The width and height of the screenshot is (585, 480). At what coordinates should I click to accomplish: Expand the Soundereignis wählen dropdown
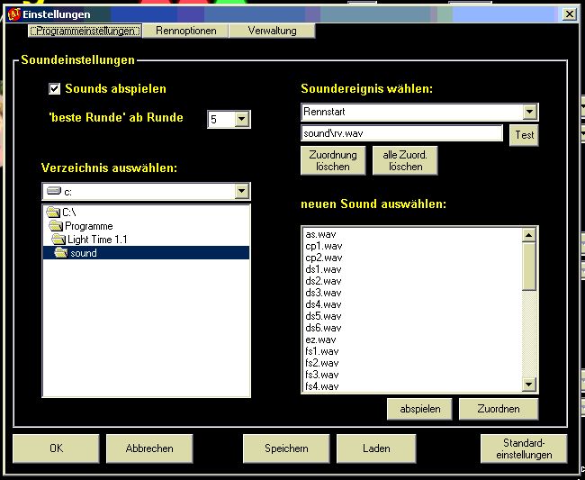(x=529, y=113)
